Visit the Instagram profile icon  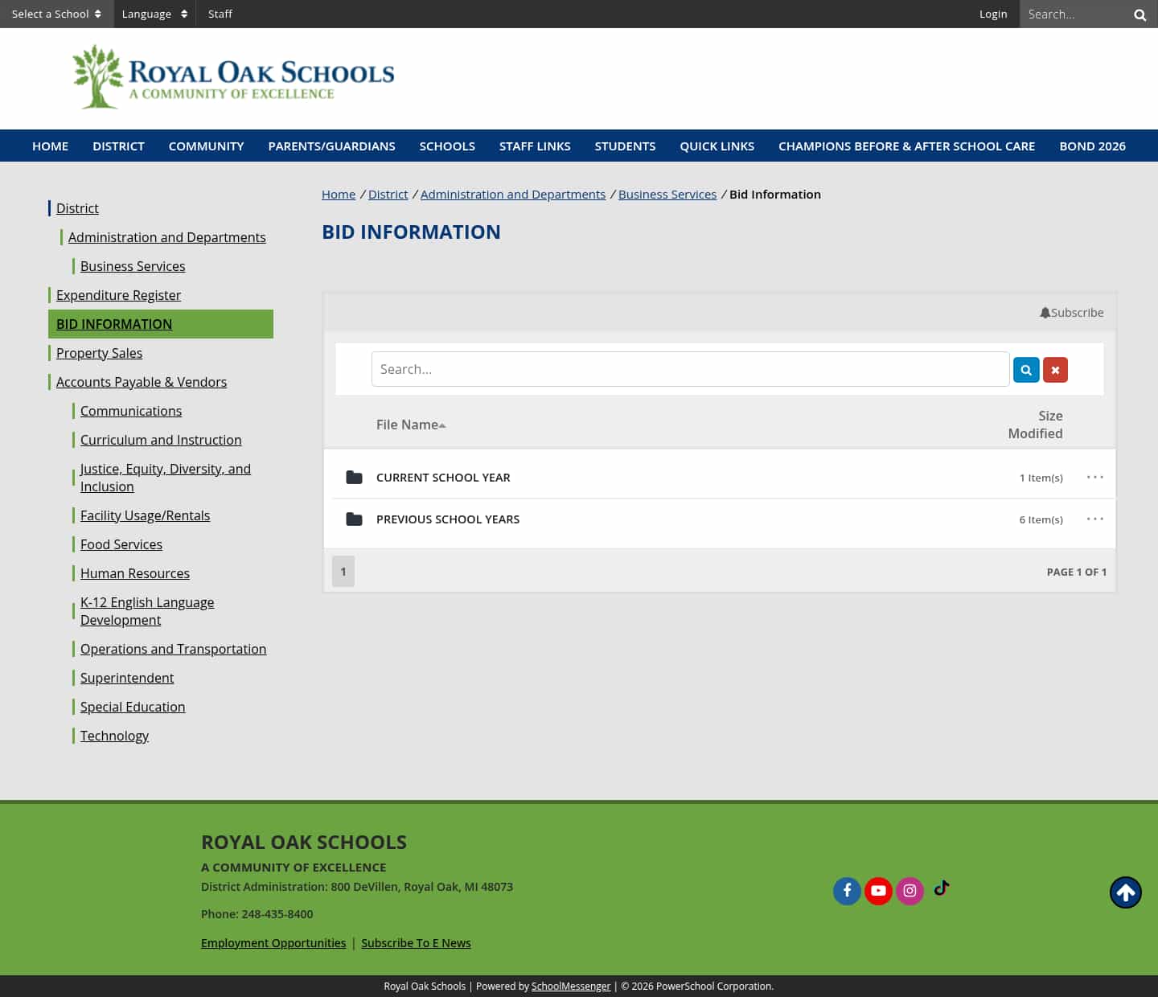(910, 891)
